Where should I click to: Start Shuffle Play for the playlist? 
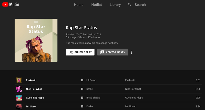(80, 52)
